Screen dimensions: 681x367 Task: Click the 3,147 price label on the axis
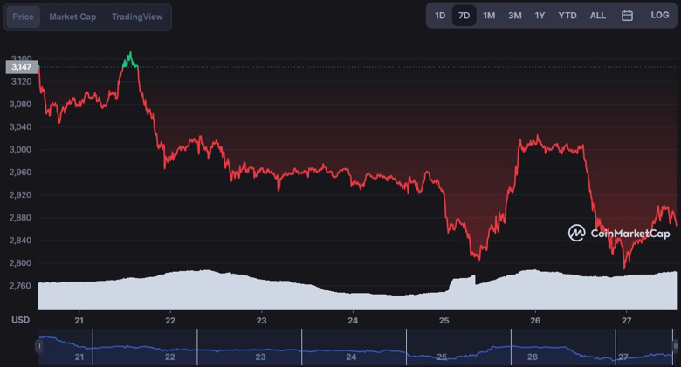click(21, 67)
